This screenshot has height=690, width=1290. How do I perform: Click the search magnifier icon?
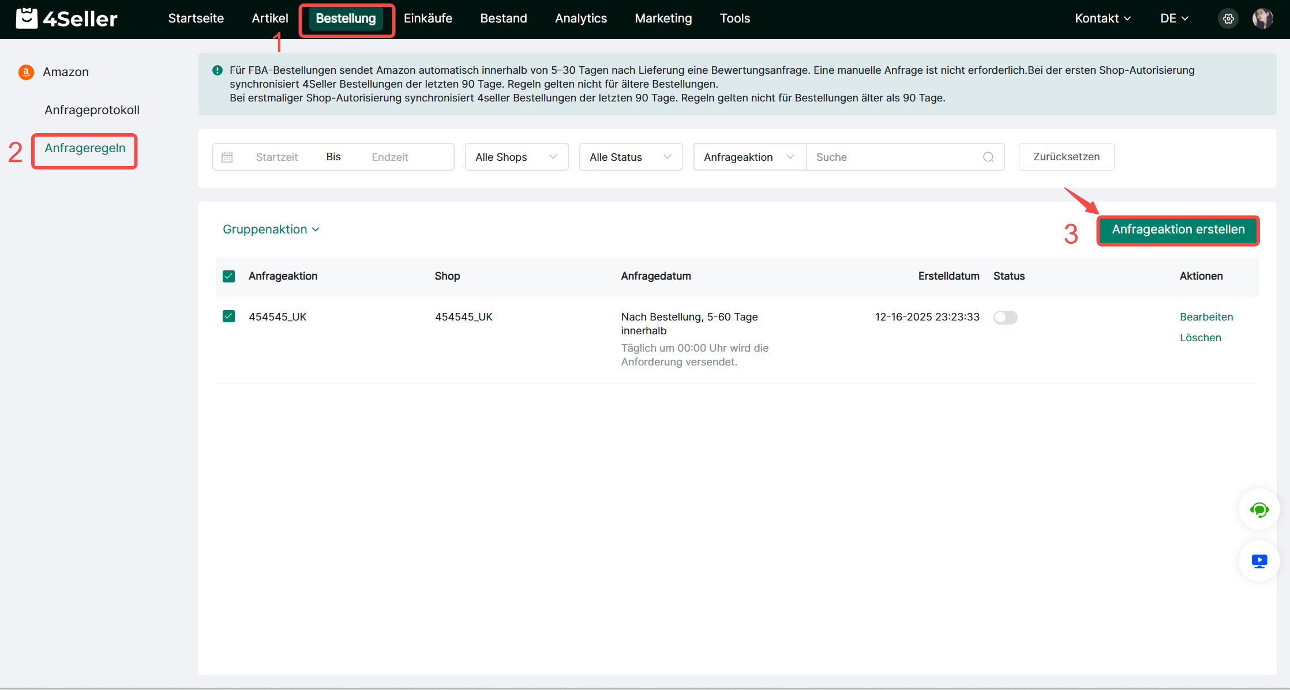pos(988,157)
